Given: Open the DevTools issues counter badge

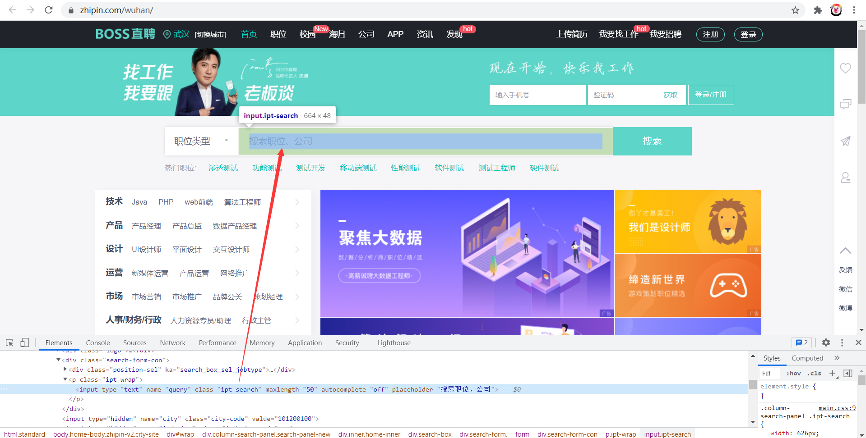Looking at the screenshot, I should tap(801, 342).
